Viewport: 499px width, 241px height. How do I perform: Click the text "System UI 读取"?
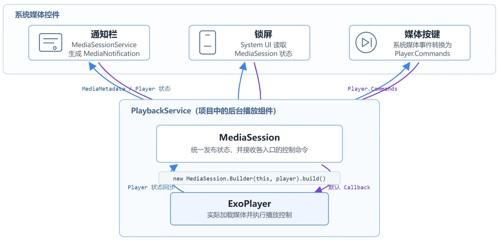(x=263, y=45)
